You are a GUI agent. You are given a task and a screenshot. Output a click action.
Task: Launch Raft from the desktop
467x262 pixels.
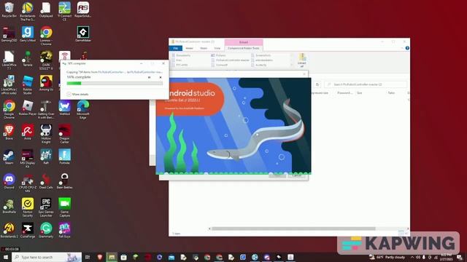[x=46, y=157]
